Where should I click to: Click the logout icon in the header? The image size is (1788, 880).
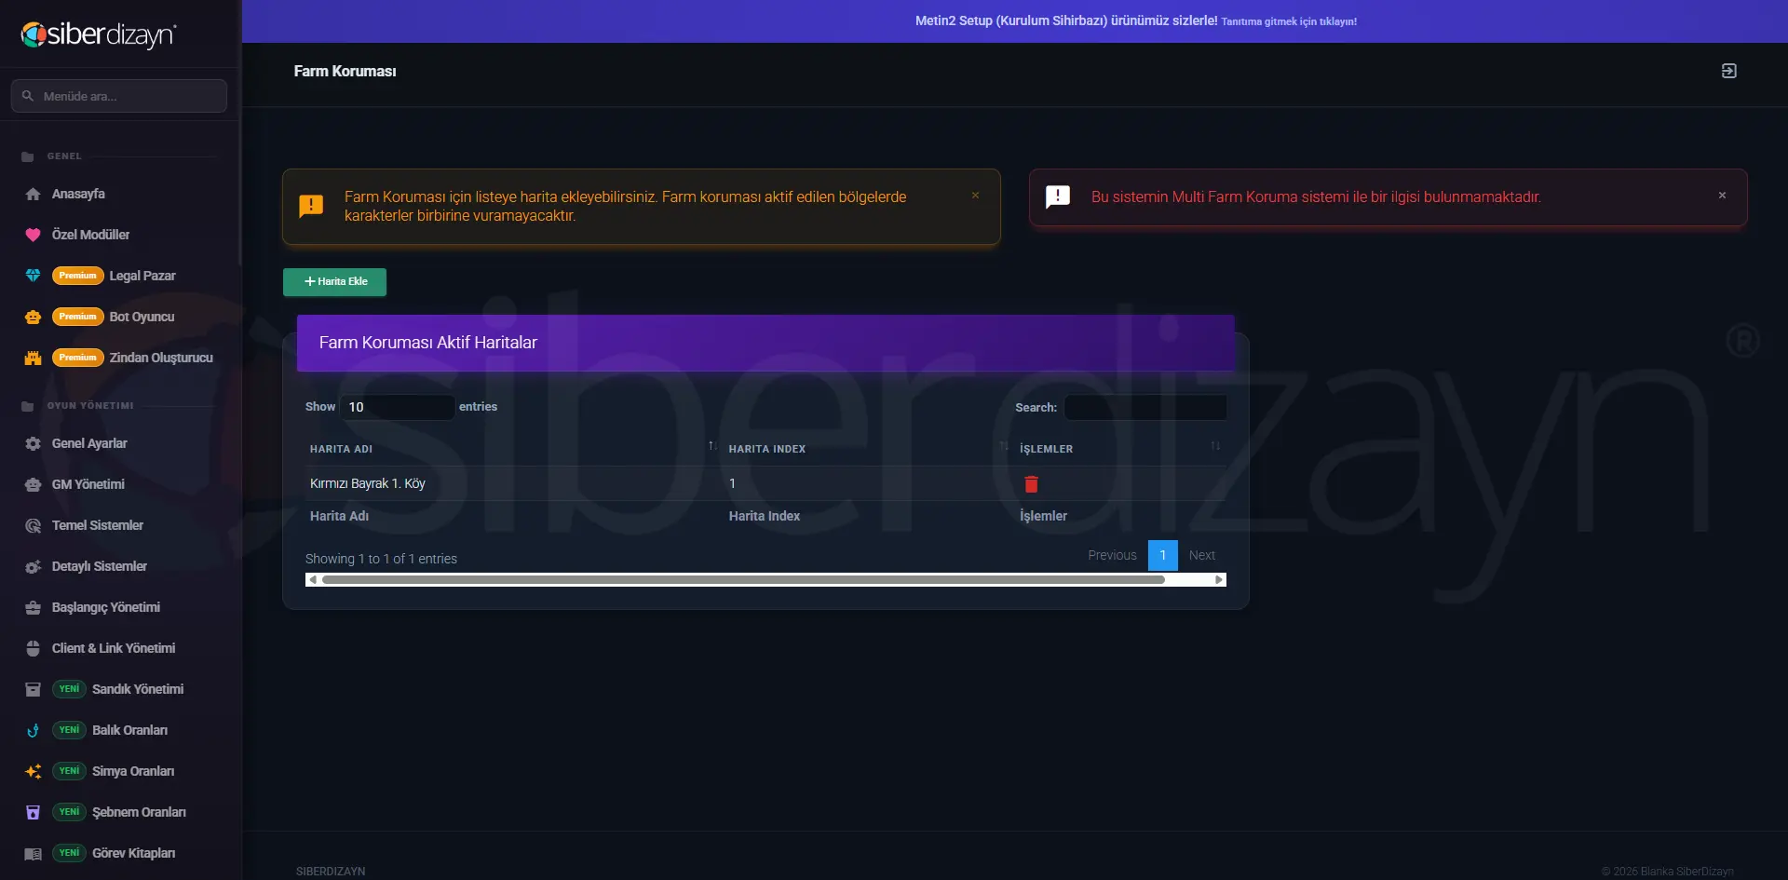(x=1728, y=71)
